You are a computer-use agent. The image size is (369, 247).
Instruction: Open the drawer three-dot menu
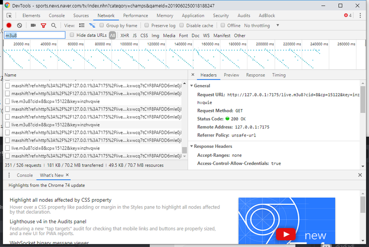point(9,175)
